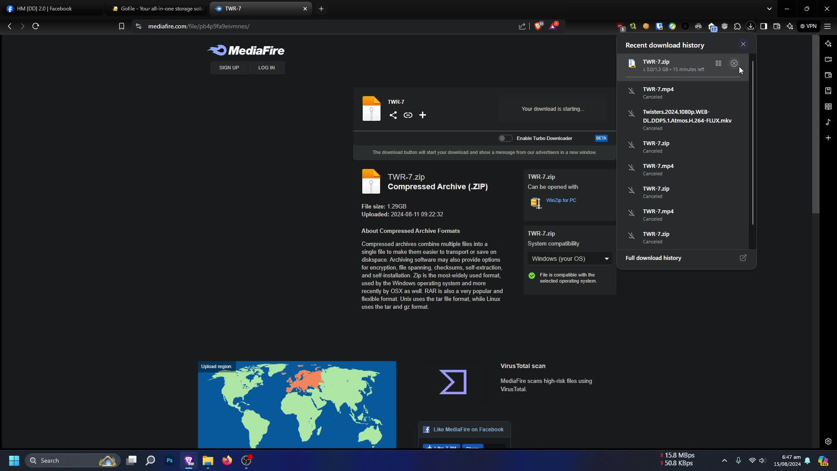Open Brave Wallet from the toolbar
The width and height of the screenshot is (837, 471).
click(x=777, y=26)
